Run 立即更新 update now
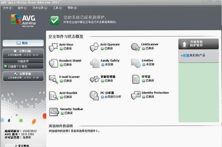Viewport: 222px width, 147px height. click(23, 76)
